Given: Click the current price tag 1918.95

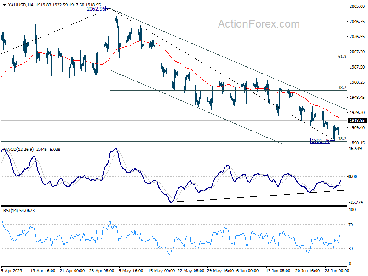Looking at the screenshot, I should coord(357,120).
